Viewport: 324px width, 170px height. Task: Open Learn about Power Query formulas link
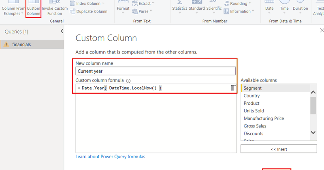(x=110, y=157)
